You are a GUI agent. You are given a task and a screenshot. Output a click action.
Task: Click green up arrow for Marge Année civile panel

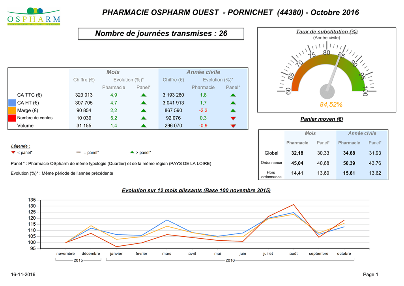pos(233,110)
